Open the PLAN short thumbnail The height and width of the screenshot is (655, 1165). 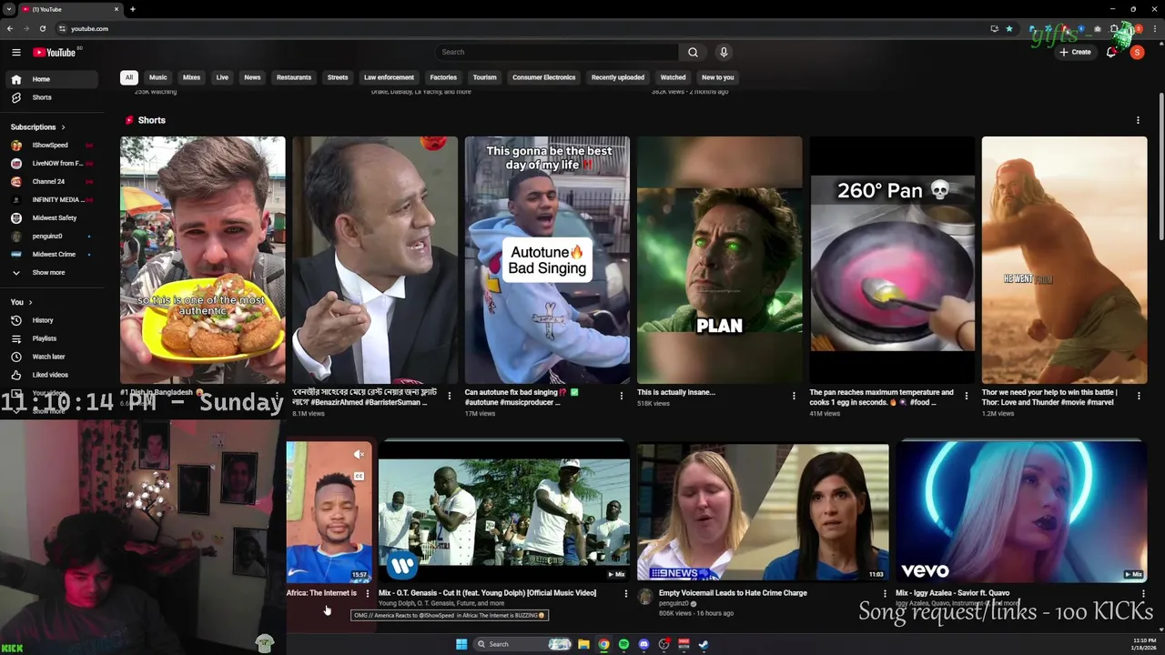[719, 260]
